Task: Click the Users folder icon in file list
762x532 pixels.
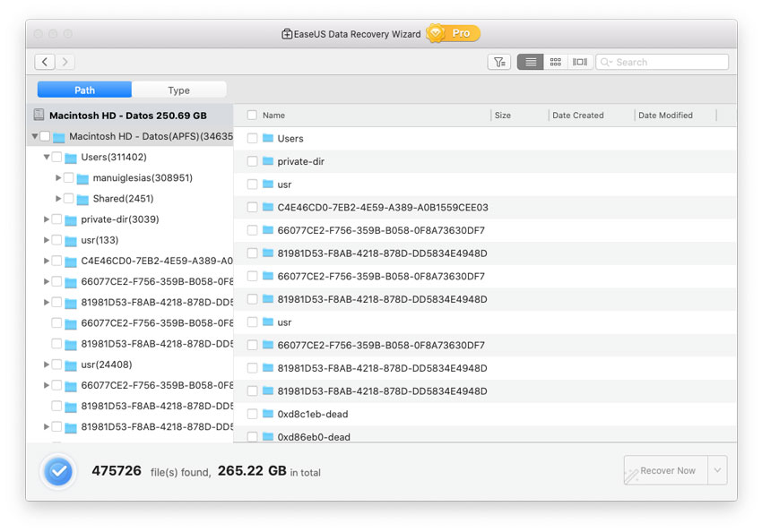Action: coord(268,138)
